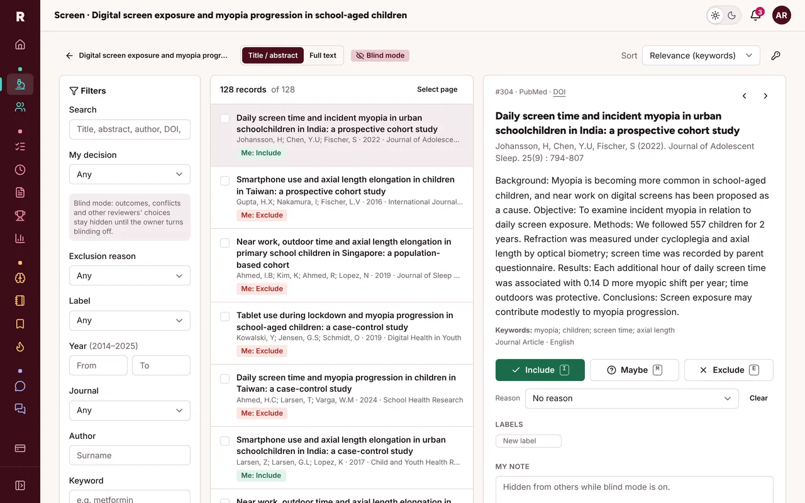Image resolution: width=805 pixels, height=503 pixels.
Task: Check the Tablet use during lockdown checkbox
Action: 225,316
